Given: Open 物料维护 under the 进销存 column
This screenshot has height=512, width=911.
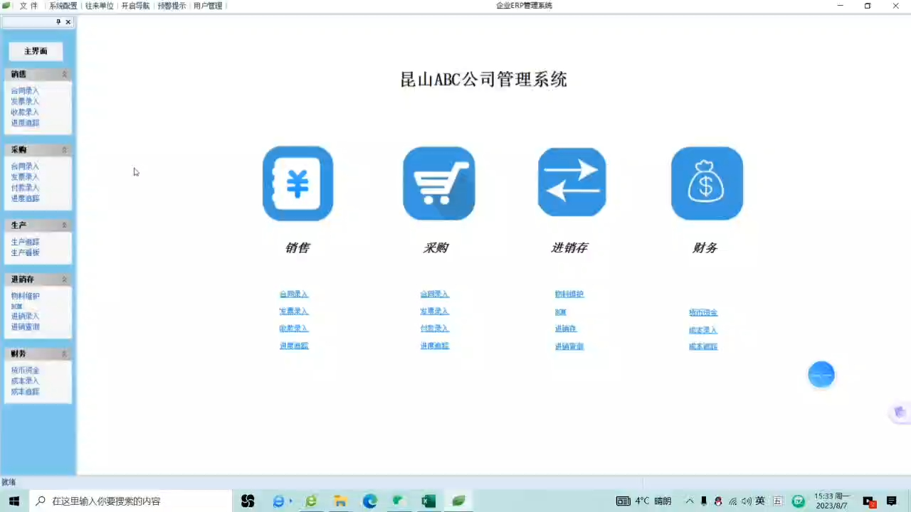Looking at the screenshot, I should (x=569, y=294).
